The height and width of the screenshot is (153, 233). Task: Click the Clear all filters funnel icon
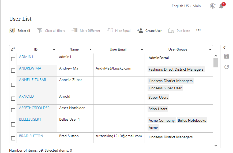point(40,30)
